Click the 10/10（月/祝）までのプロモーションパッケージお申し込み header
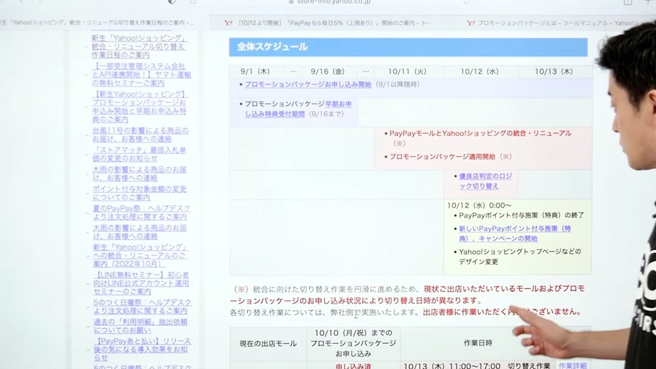The width and height of the screenshot is (656, 369). tap(353, 343)
